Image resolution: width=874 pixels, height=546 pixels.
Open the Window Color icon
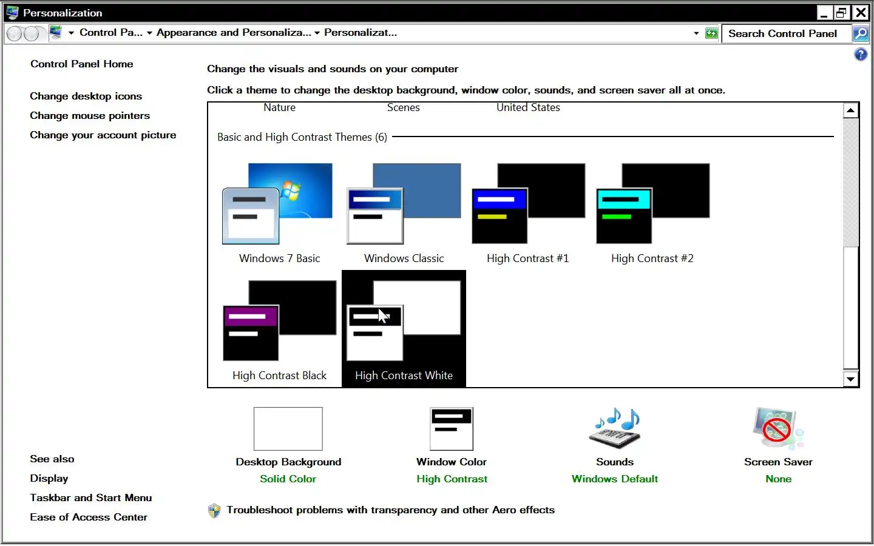[x=452, y=429]
